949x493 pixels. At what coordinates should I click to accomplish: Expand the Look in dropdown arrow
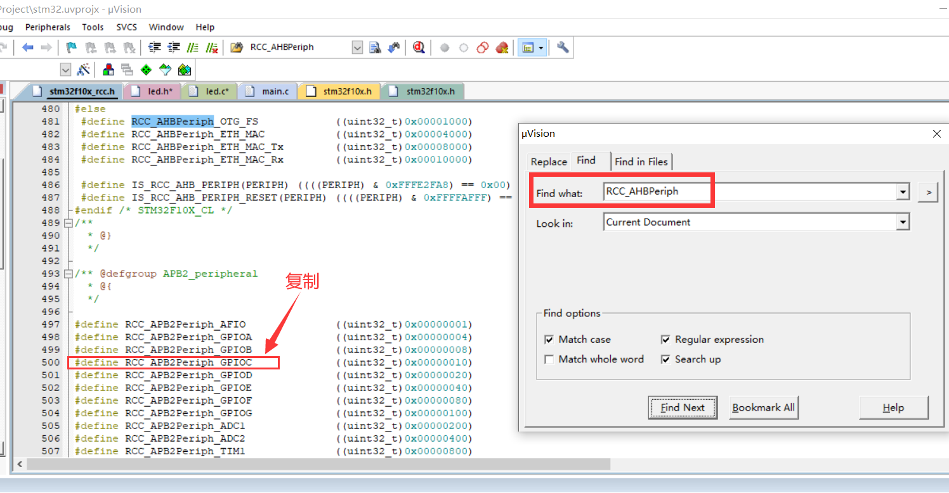click(903, 222)
